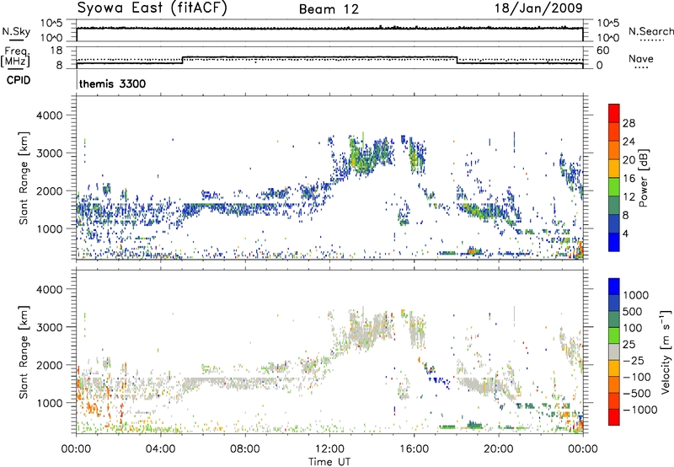Viewport: 674px width, 467px height.
Task: Select the "60" Nave axis tick
Action: [x=602, y=51]
